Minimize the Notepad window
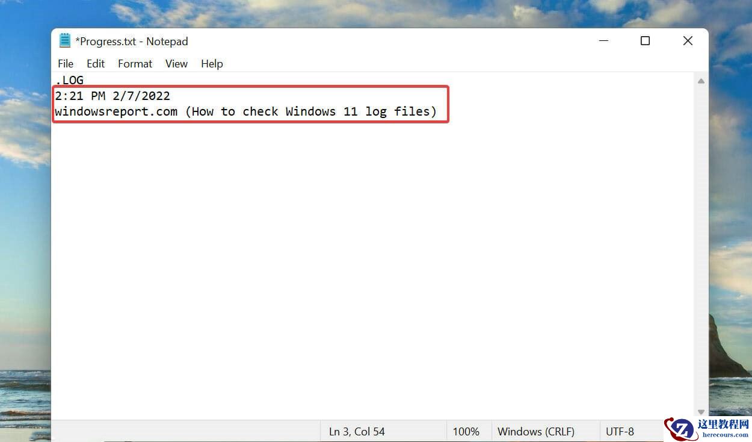The width and height of the screenshot is (752, 442). click(x=604, y=41)
